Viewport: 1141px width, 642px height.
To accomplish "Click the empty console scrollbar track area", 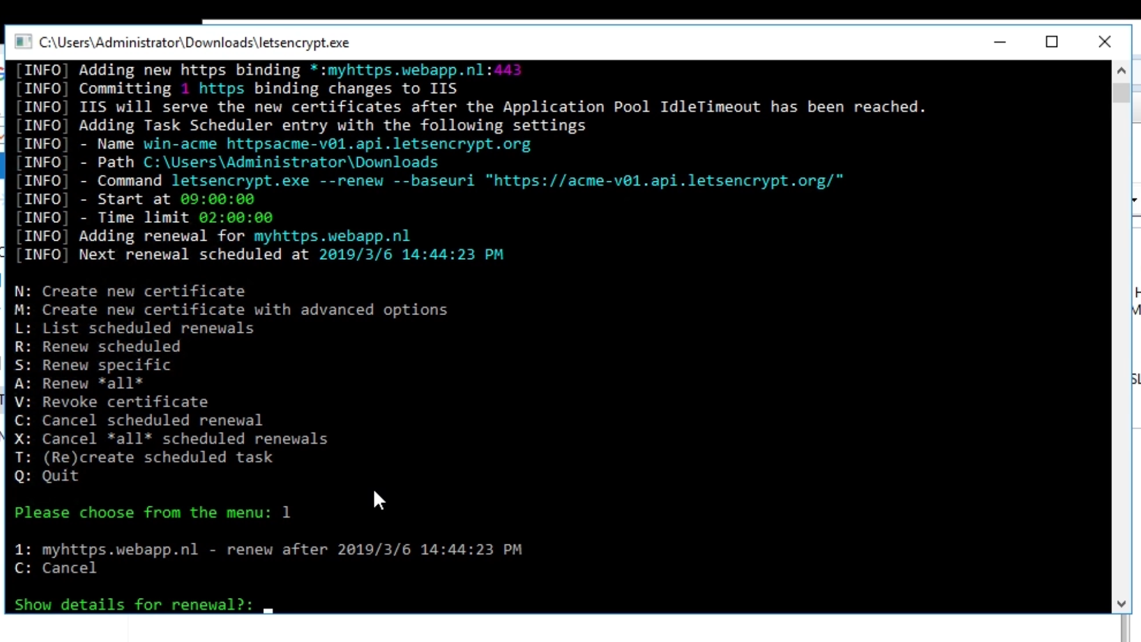I will tap(1121, 357).
